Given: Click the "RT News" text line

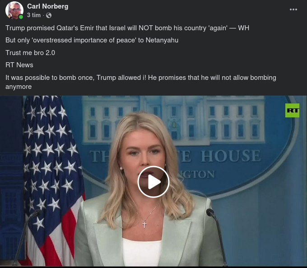Looking at the screenshot, I should point(19,65).
